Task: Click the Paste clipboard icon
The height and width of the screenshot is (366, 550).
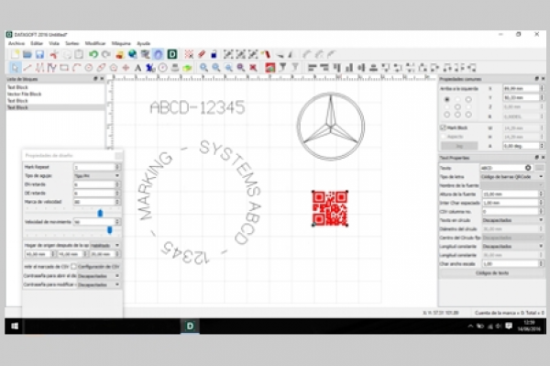Action: 79,54
